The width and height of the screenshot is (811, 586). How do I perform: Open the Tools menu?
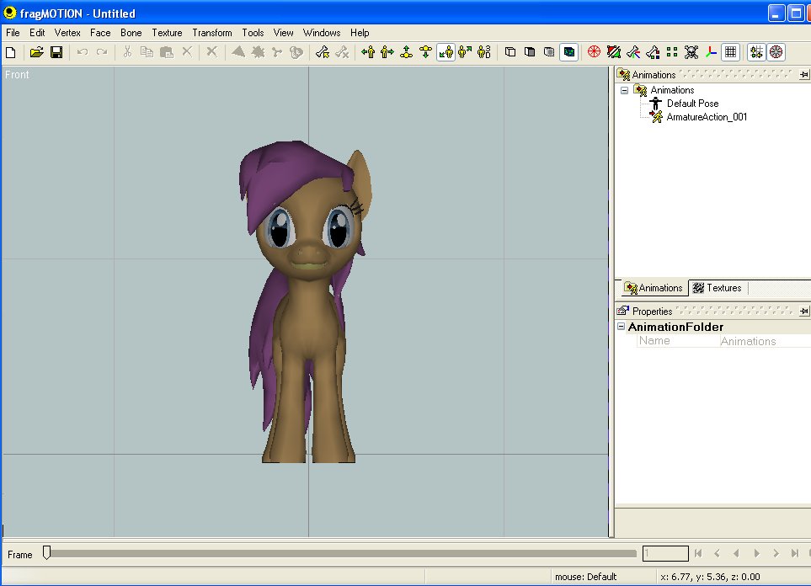[253, 33]
